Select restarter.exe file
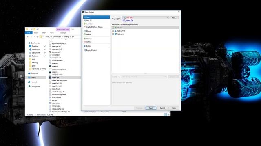 pos(56,103)
